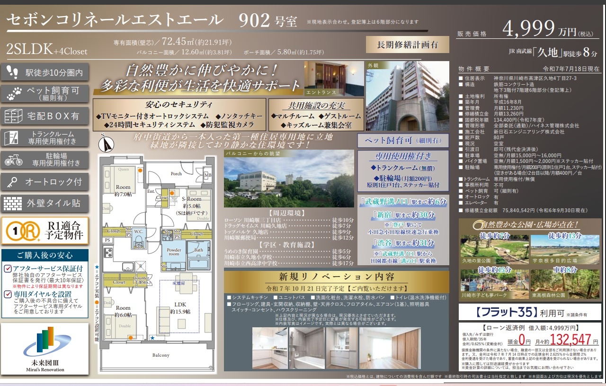Click the 修繕積立金 月額13,260円 row
Screen dimensions: 606x386
(x=490, y=114)
